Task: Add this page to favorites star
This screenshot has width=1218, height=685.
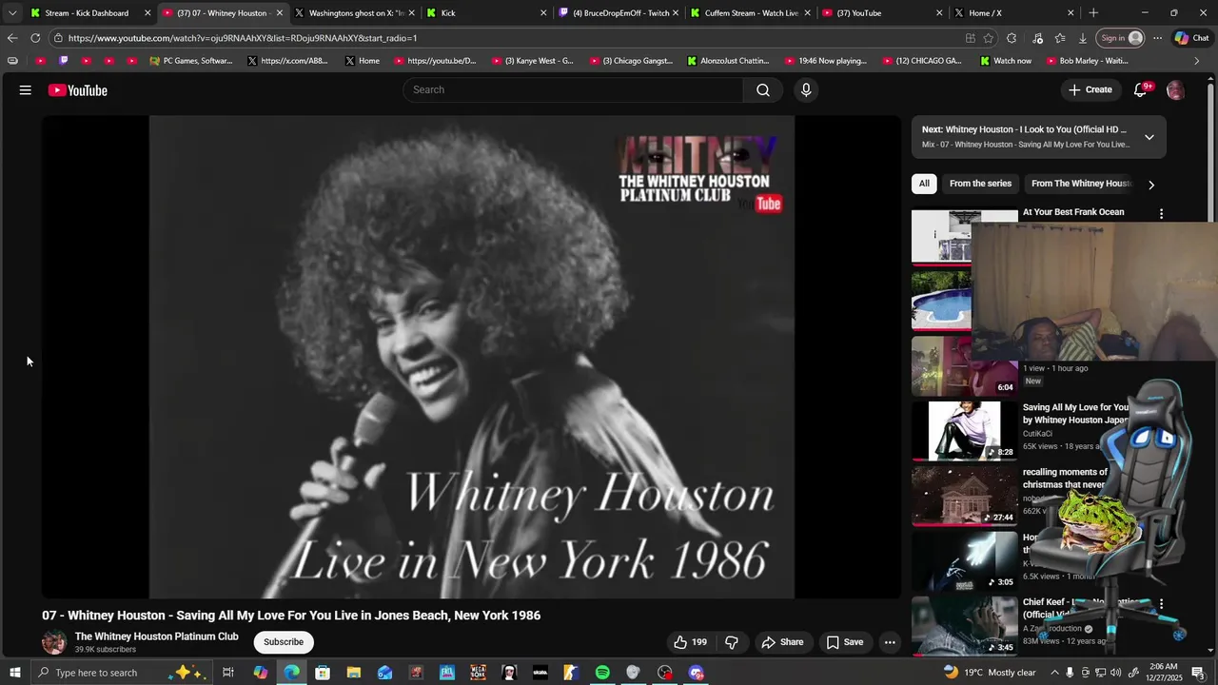Action: 988,38
